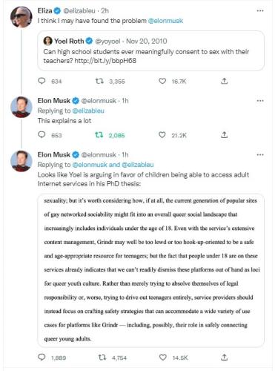Share Eliza's tweet using share icon
Viewport: 275px width, 371px height.
[224, 81]
